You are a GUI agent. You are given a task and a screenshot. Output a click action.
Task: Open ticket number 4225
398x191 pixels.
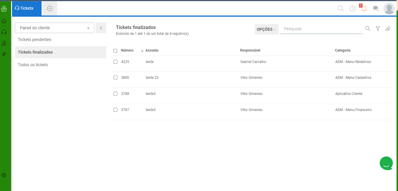click(x=125, y=62)
